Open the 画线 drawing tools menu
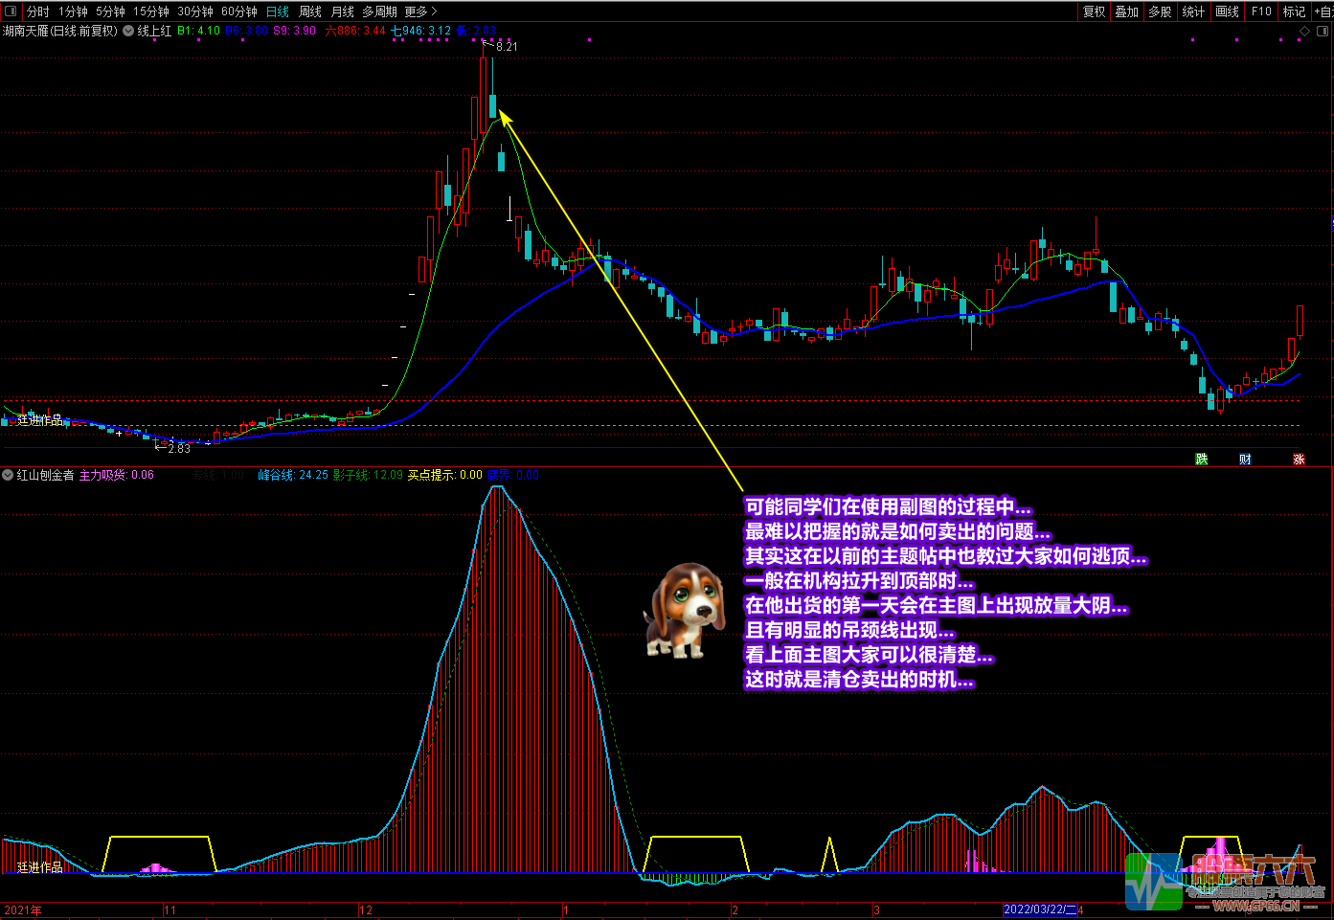Screen dimensions: 1334x920 (x=1227, y=11)
